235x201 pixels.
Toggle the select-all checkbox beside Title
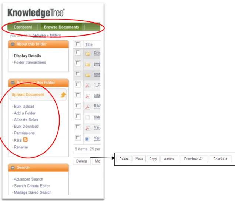(x=78, y=44)
